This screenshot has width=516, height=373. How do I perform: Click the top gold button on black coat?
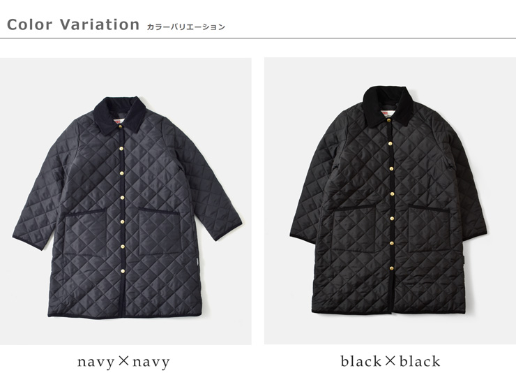point(389,120)
